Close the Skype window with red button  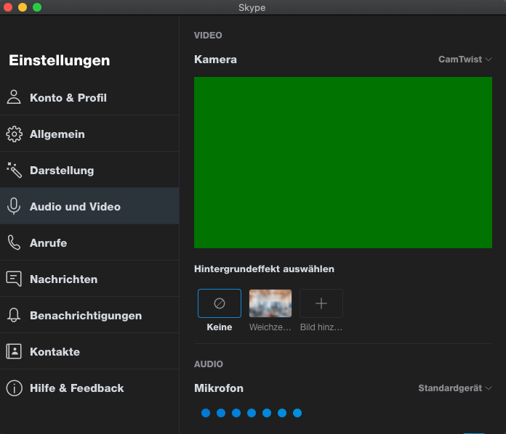point(8,7)
